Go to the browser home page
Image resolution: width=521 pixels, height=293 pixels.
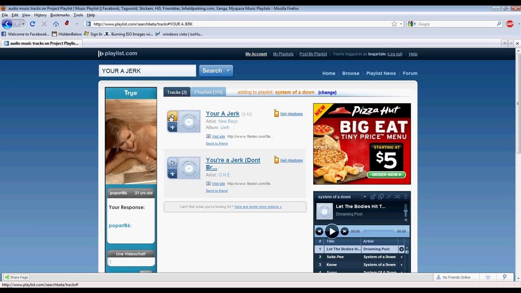tap(56, 24)
